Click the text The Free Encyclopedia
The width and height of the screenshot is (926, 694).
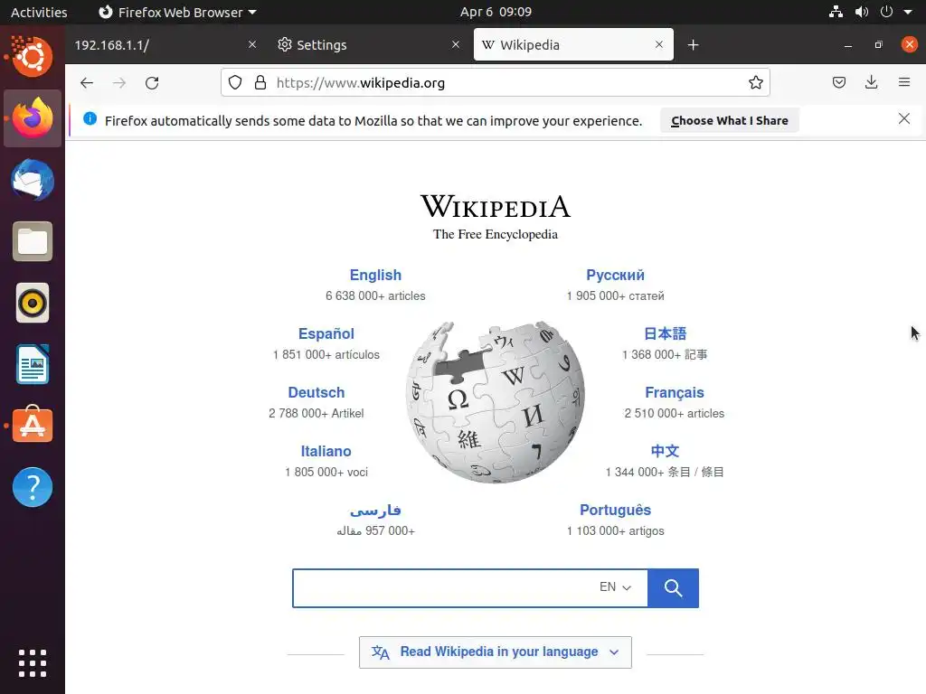point(495,234)
